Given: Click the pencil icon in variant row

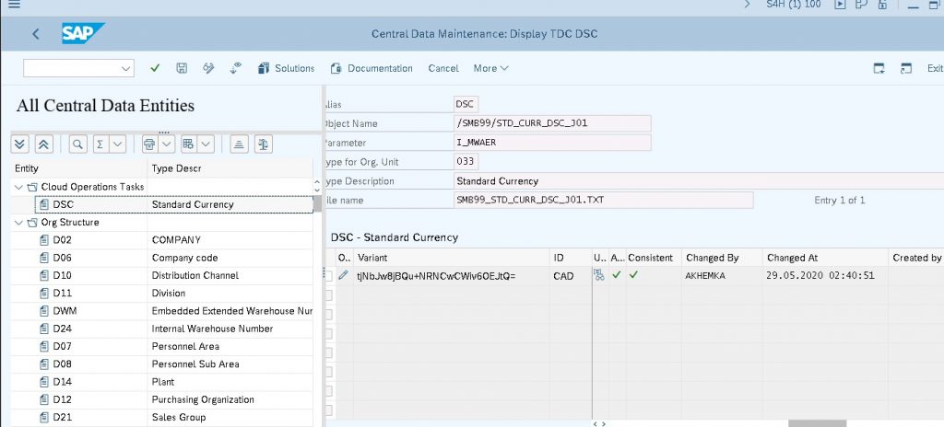Looking at the screenshot, I should tap(343, 275).
